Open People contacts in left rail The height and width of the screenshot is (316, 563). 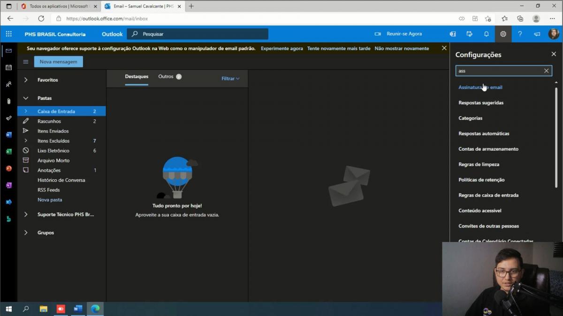pyautogui.click(x=8, y=84)
